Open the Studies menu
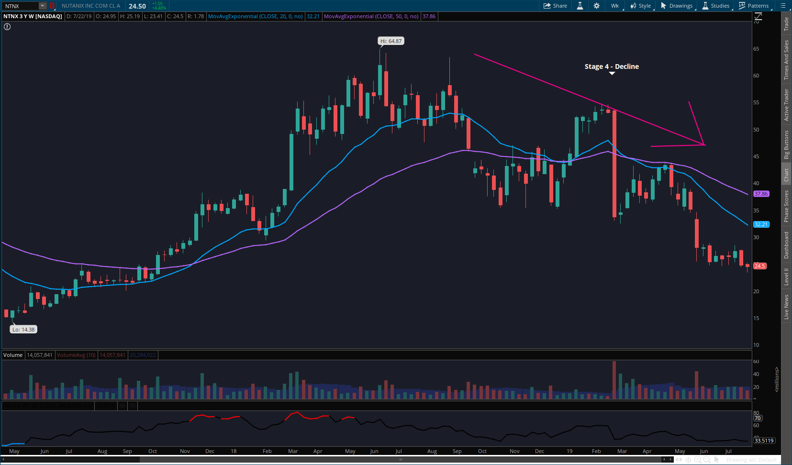The width and height of the screenshot is (792, 465). click(x=716, y=6)
